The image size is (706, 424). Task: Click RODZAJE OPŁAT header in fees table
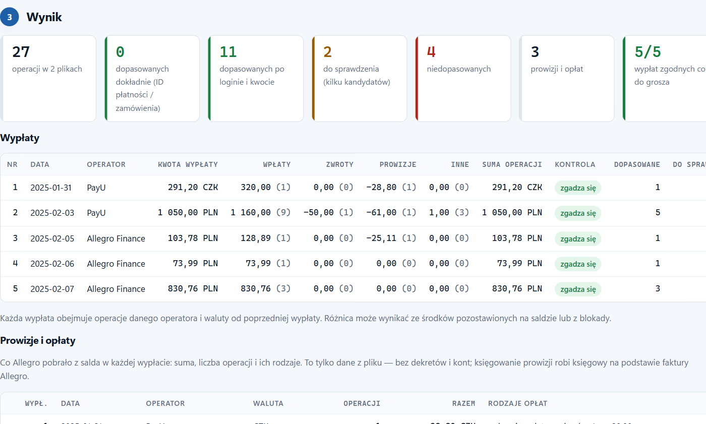point(517,403)
